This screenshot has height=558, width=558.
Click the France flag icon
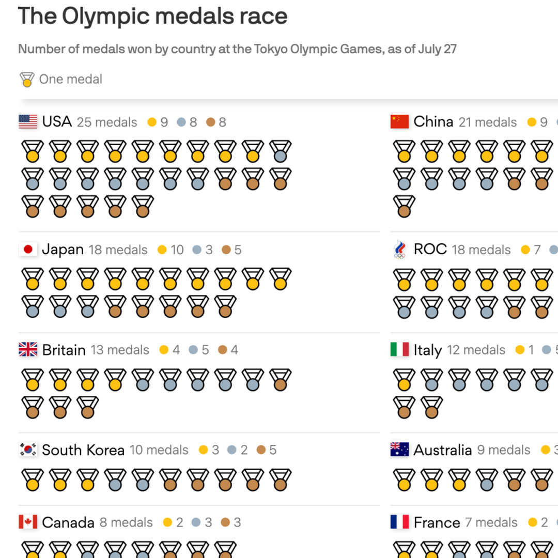pos(399,522)
